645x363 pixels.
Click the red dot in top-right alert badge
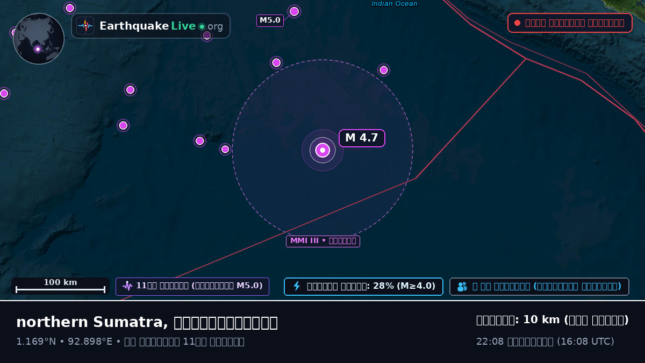(517, 23)
